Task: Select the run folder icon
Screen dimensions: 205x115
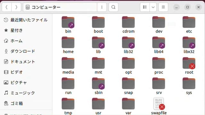Action: 68,84
